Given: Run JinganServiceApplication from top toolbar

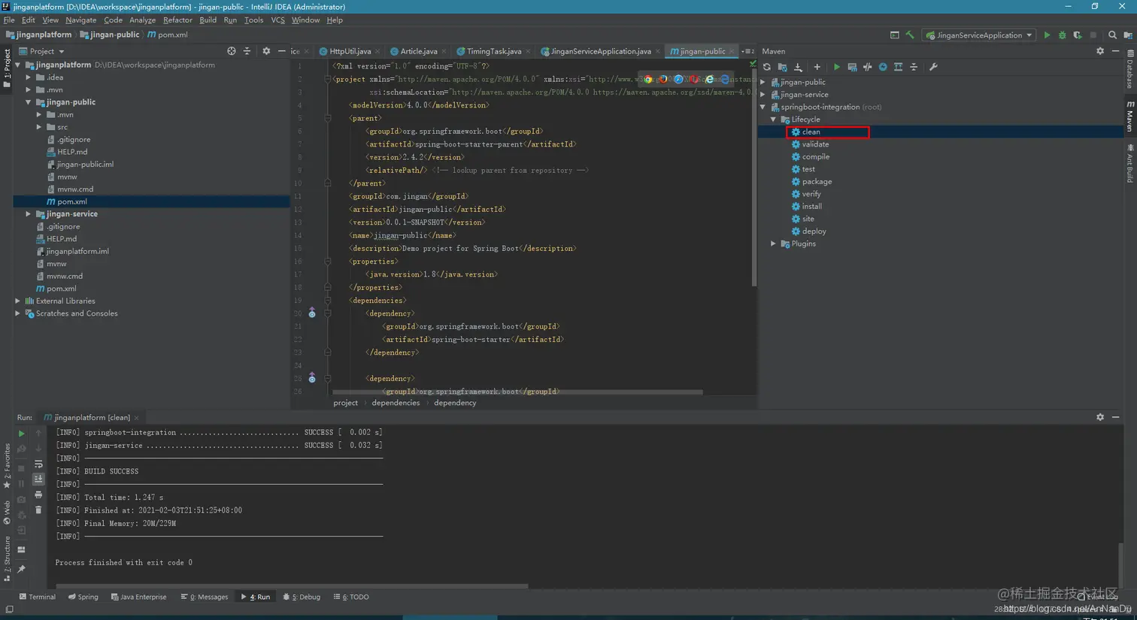Looking at the screenshot, I should pos(1047,35).
